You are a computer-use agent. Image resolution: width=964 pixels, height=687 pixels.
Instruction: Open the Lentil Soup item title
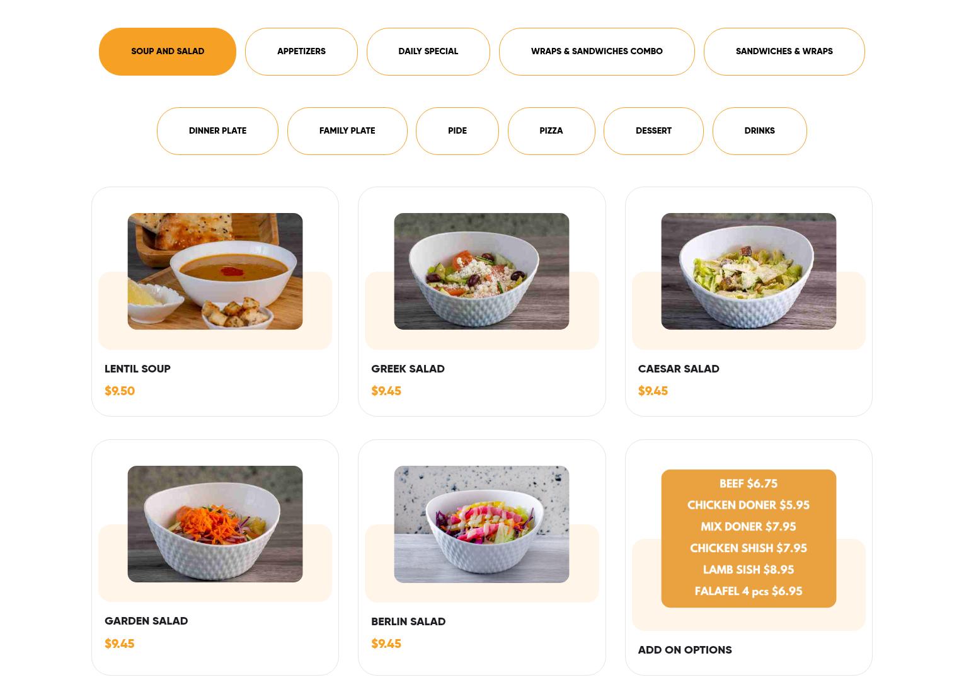137,369
